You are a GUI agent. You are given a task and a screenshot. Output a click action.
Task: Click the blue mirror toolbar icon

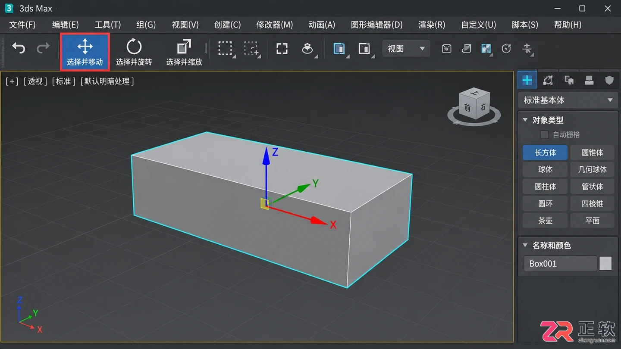pos(486,48)
